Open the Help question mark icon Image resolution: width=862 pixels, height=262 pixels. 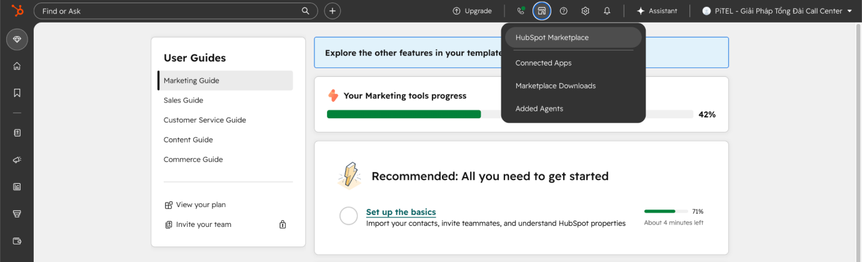click(564, 11)
